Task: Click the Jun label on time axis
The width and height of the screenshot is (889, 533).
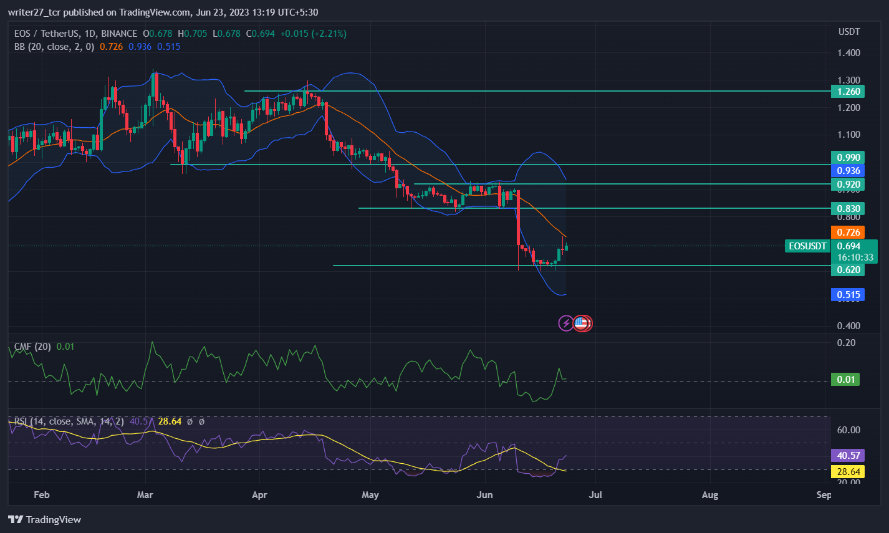Action: point(484,495)
